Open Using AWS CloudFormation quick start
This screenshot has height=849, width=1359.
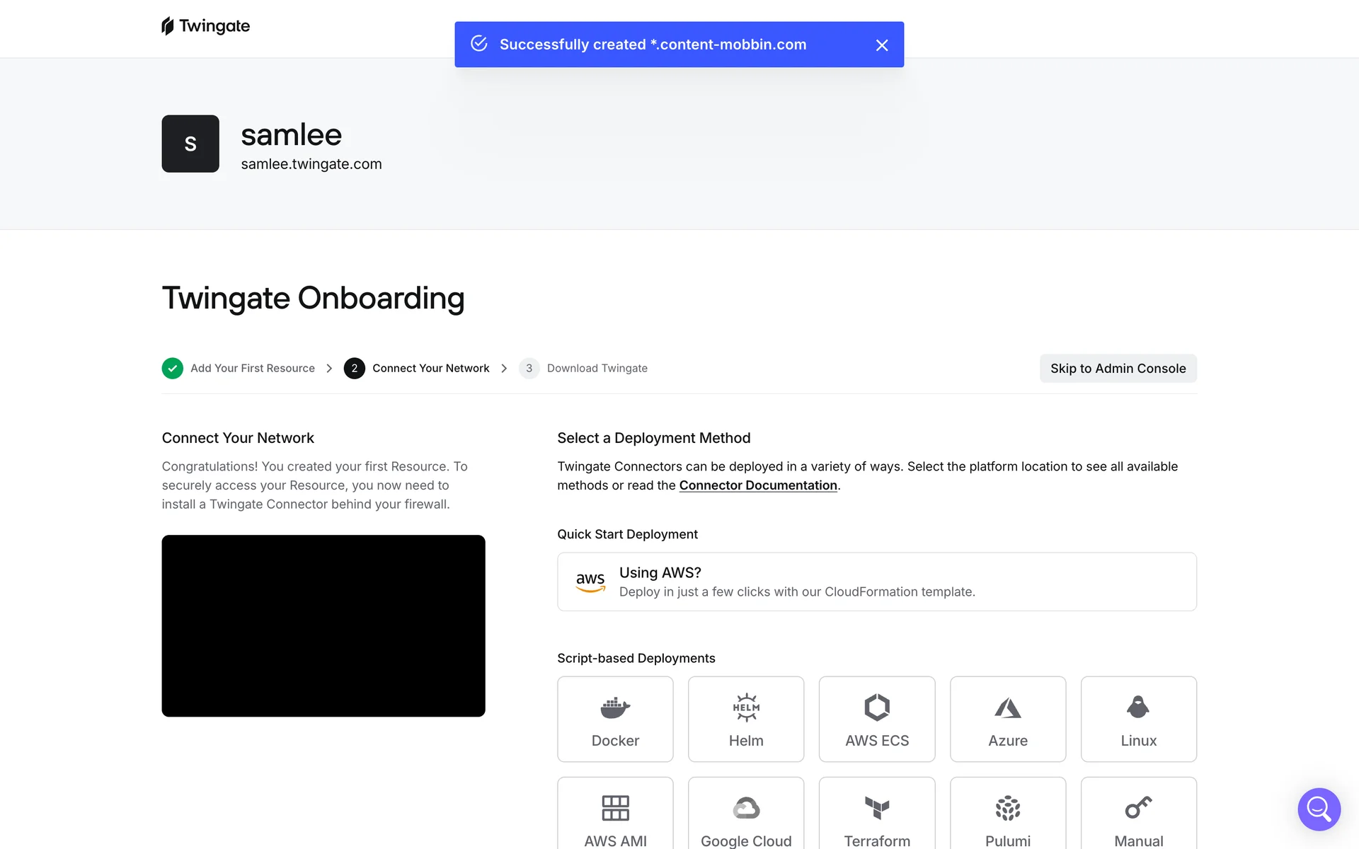[x=876, y=582]
